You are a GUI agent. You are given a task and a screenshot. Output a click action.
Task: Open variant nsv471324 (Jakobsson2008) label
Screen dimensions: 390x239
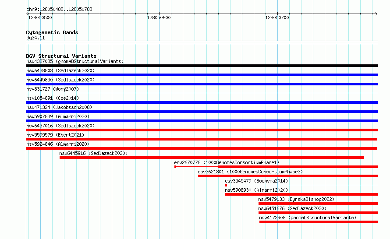click(x=59, y=107)
